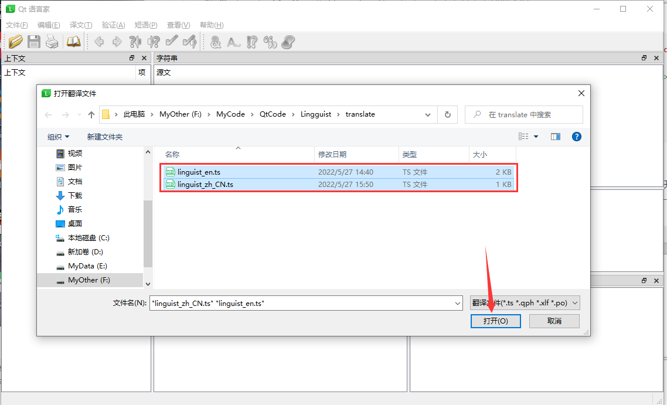Open the recent locations dropdown arrow
This screenshot has height=405, width=667.
click(79, 114)
